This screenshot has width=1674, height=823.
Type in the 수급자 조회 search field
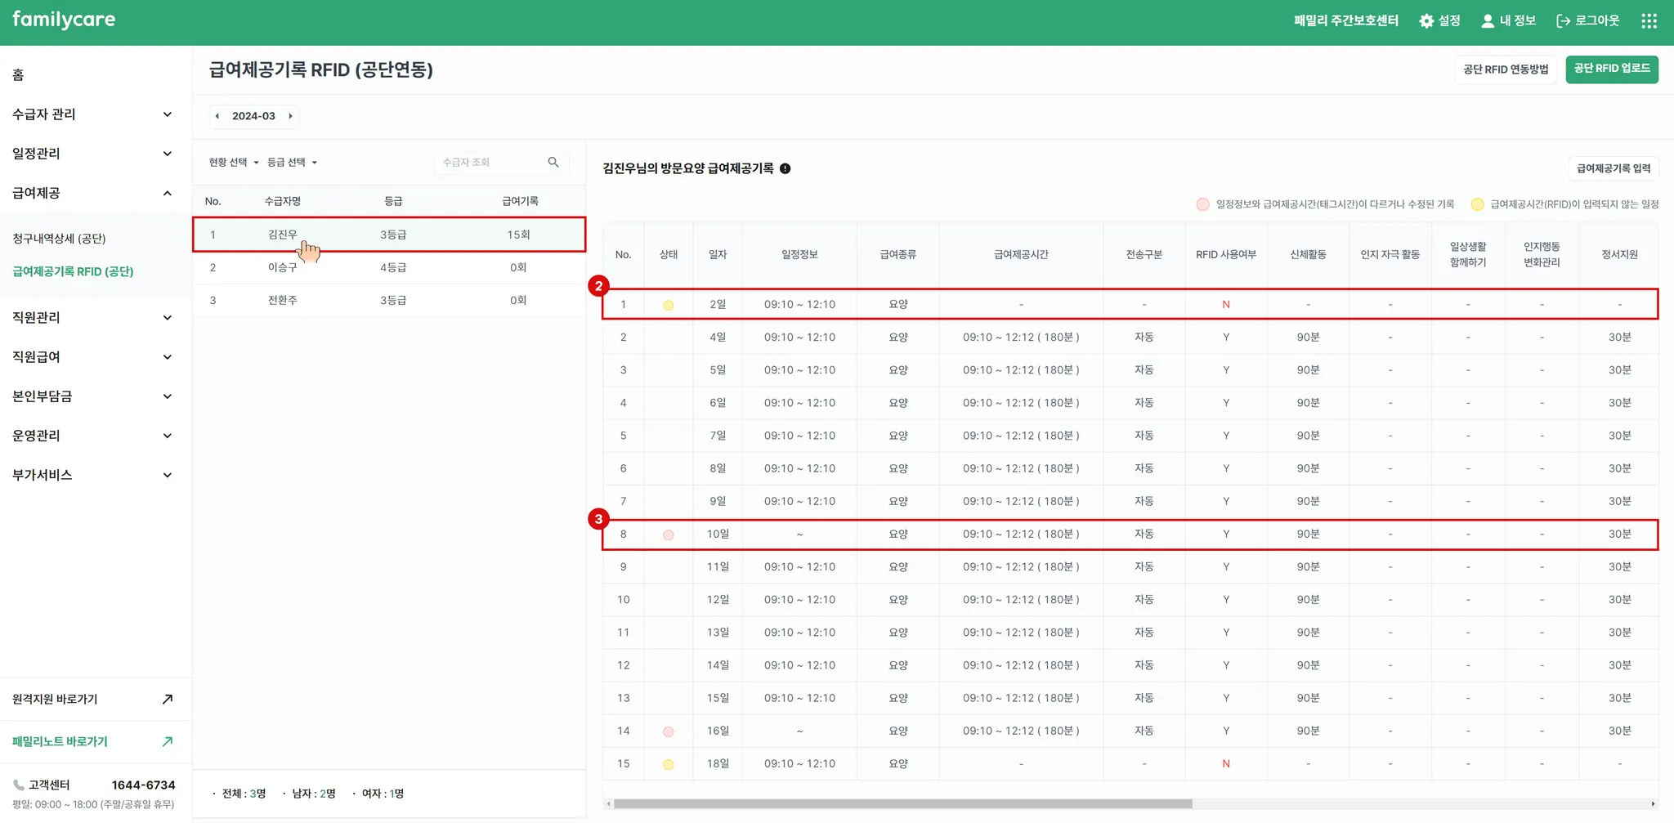coord(490,163)
